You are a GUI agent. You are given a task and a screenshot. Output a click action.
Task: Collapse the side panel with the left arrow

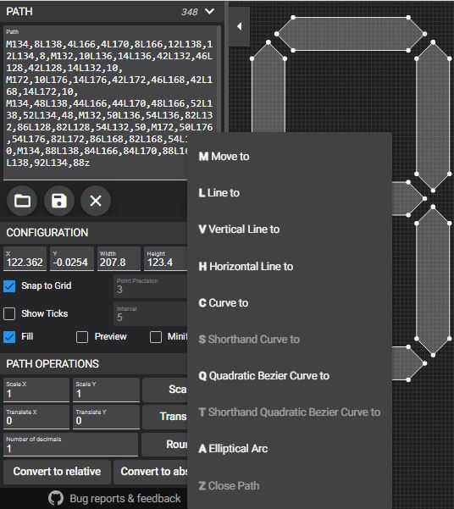click(240, 26)
